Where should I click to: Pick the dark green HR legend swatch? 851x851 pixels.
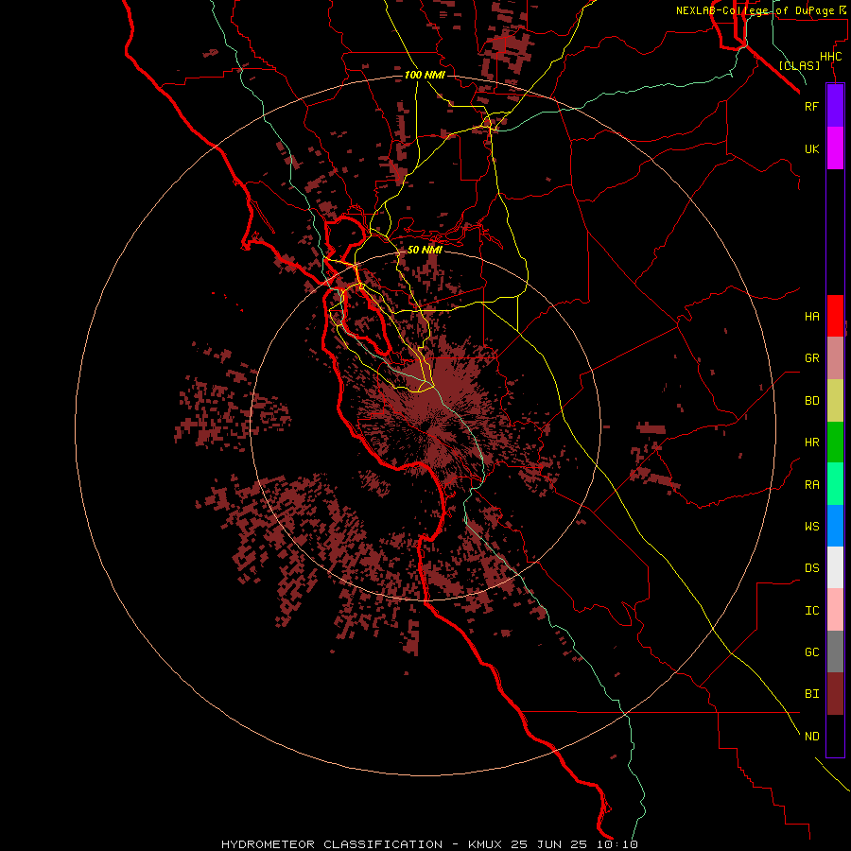click(x=835, y=443)
